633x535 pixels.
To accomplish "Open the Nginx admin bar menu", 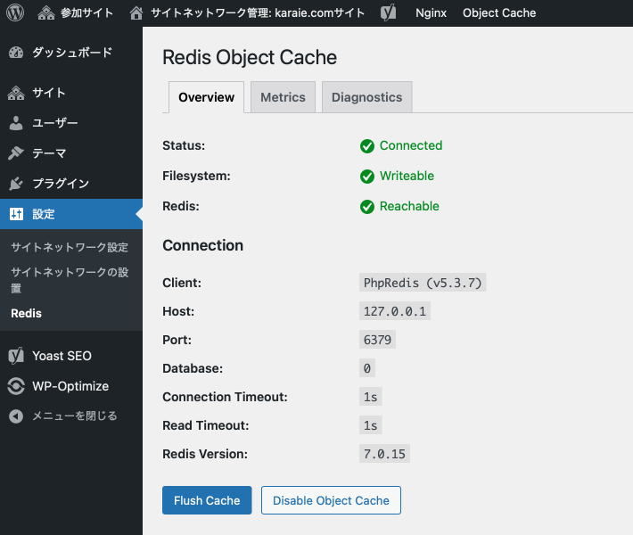I will (x=431, y=12).
